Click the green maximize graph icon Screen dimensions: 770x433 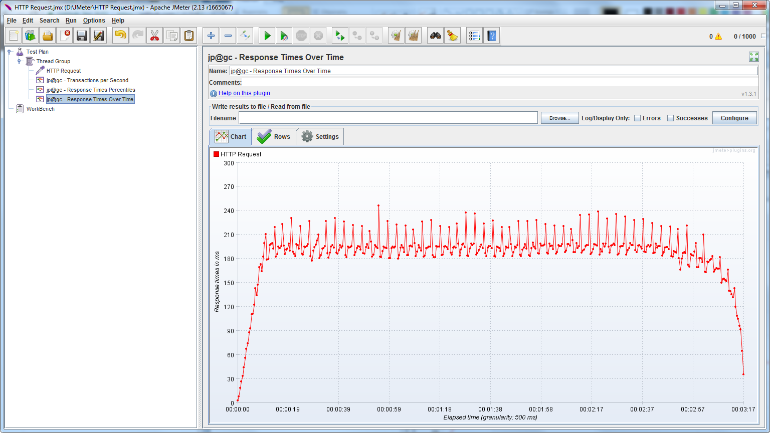click(x=753, y=57)
